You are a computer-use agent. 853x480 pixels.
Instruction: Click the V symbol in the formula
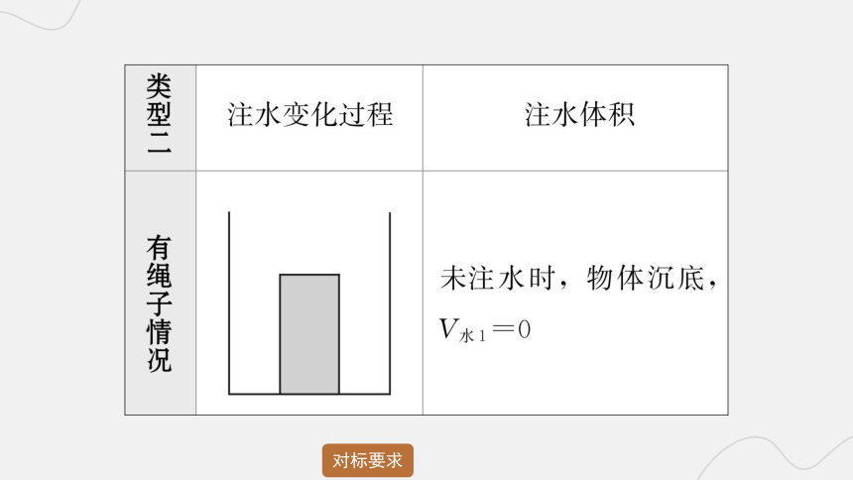pyautogui.click(x=448, y=328)
